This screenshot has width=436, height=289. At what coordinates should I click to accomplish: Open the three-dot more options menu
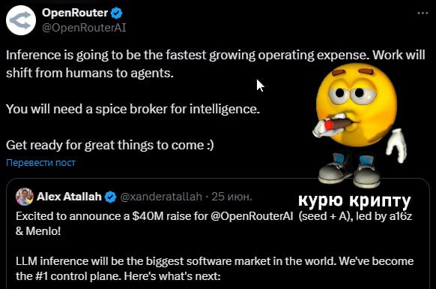423,13
